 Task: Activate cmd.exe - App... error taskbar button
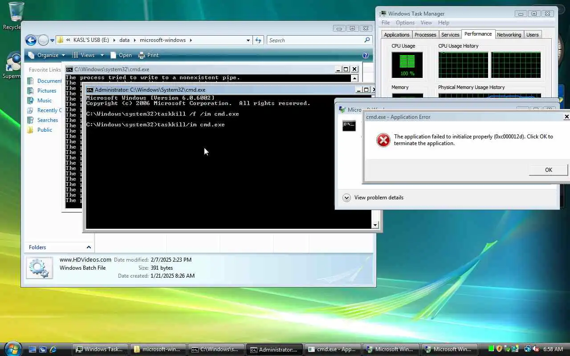(x=332, y=349)
